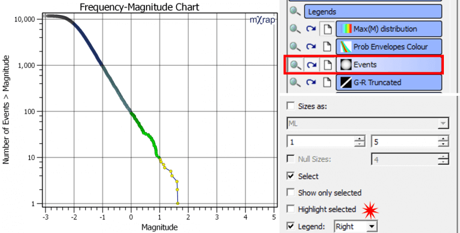Select the Prob Envelopes Colour series
The image size is (460, 233).
(x=389, y=47)
